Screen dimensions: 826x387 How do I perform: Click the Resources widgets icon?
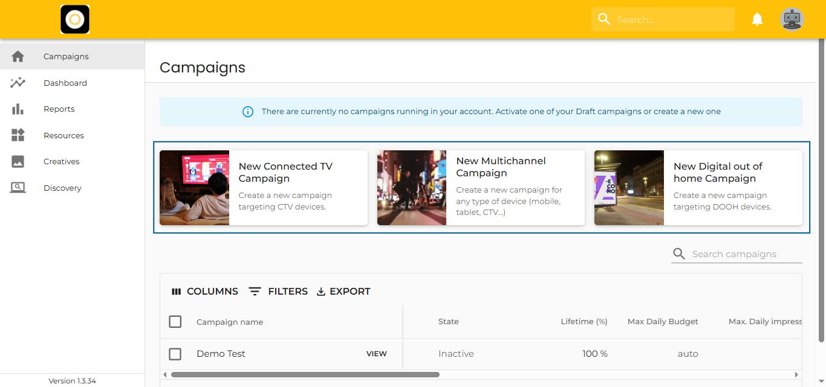(18, 135)
